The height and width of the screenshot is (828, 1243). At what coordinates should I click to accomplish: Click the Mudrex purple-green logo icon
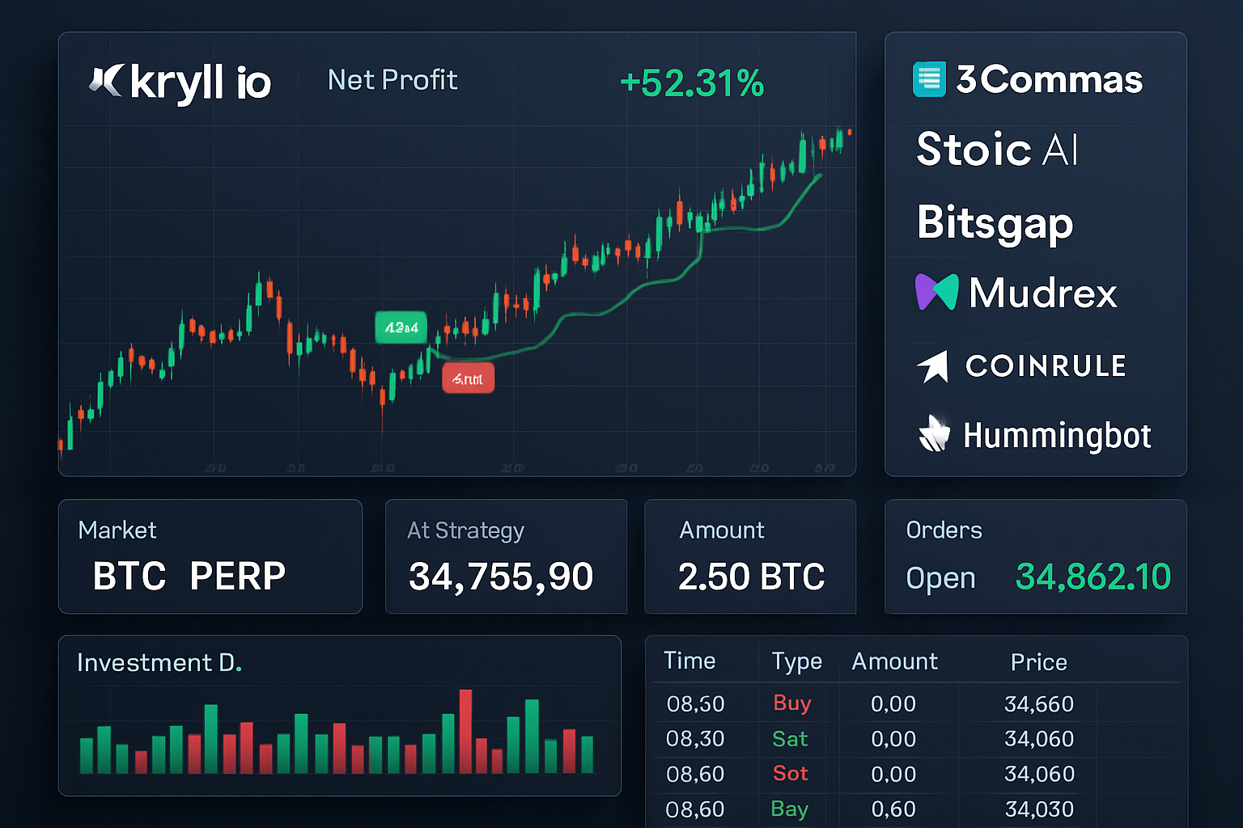coord(936,292)
